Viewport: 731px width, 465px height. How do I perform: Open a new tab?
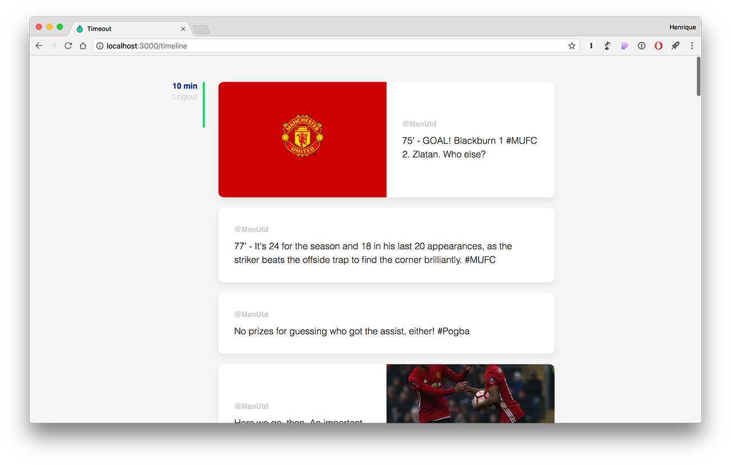tap(201, 29)
